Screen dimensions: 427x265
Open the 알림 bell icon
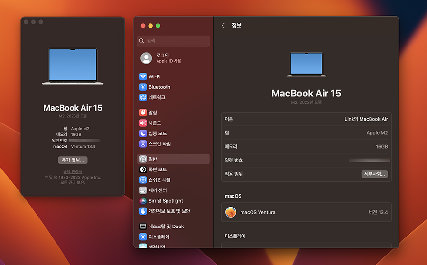[143, 113]
